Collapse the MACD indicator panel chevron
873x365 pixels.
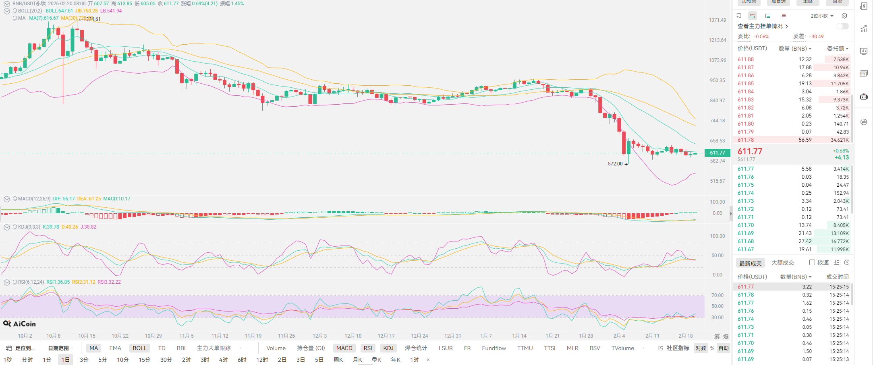pos(7,199)
